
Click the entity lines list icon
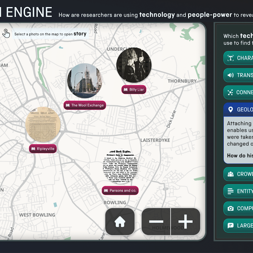[x=230, y=191]
